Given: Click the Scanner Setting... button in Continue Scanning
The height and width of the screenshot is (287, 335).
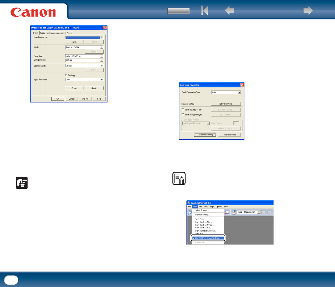Looking at the screenshot, I should (226, 104).
